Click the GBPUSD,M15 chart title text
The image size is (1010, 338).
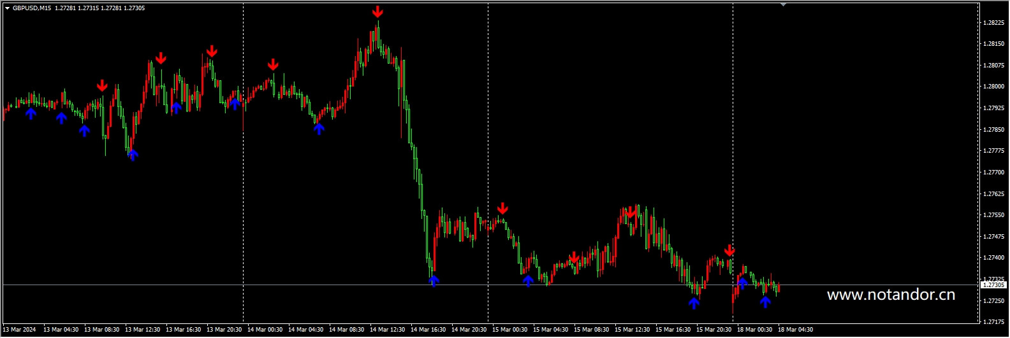32,8
